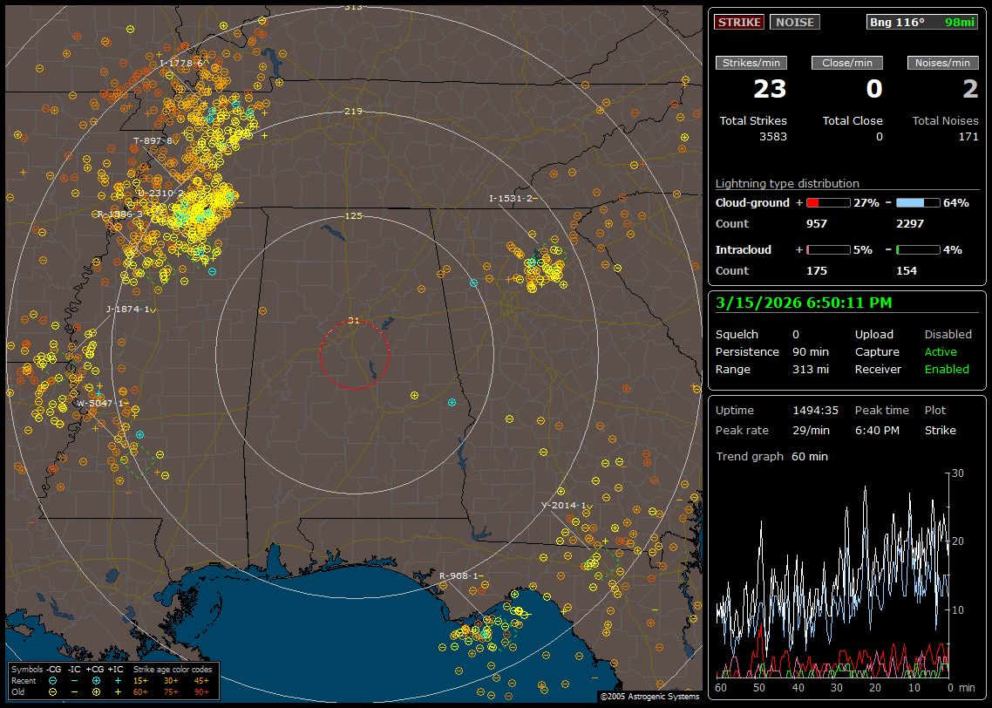Click the Noises/min counter label
The width and height of the screenshot is (992, 708).
943,63
